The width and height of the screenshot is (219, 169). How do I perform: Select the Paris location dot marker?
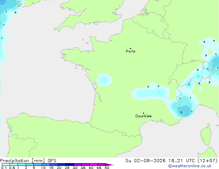[131, 48]
